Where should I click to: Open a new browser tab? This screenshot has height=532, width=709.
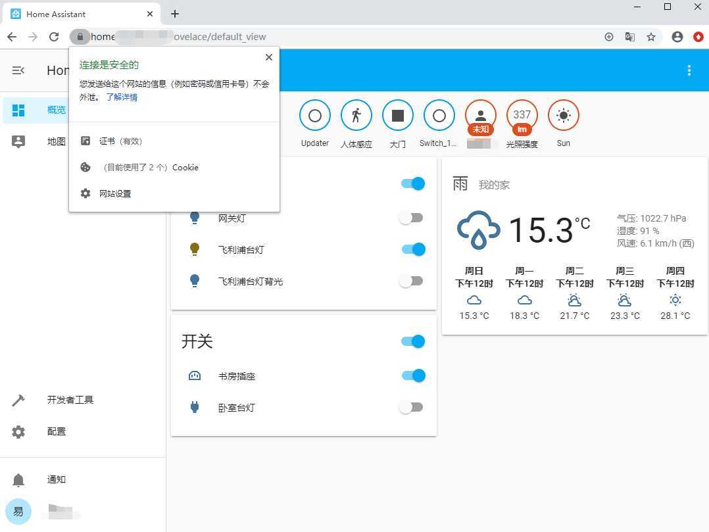[x=175, y=14]
